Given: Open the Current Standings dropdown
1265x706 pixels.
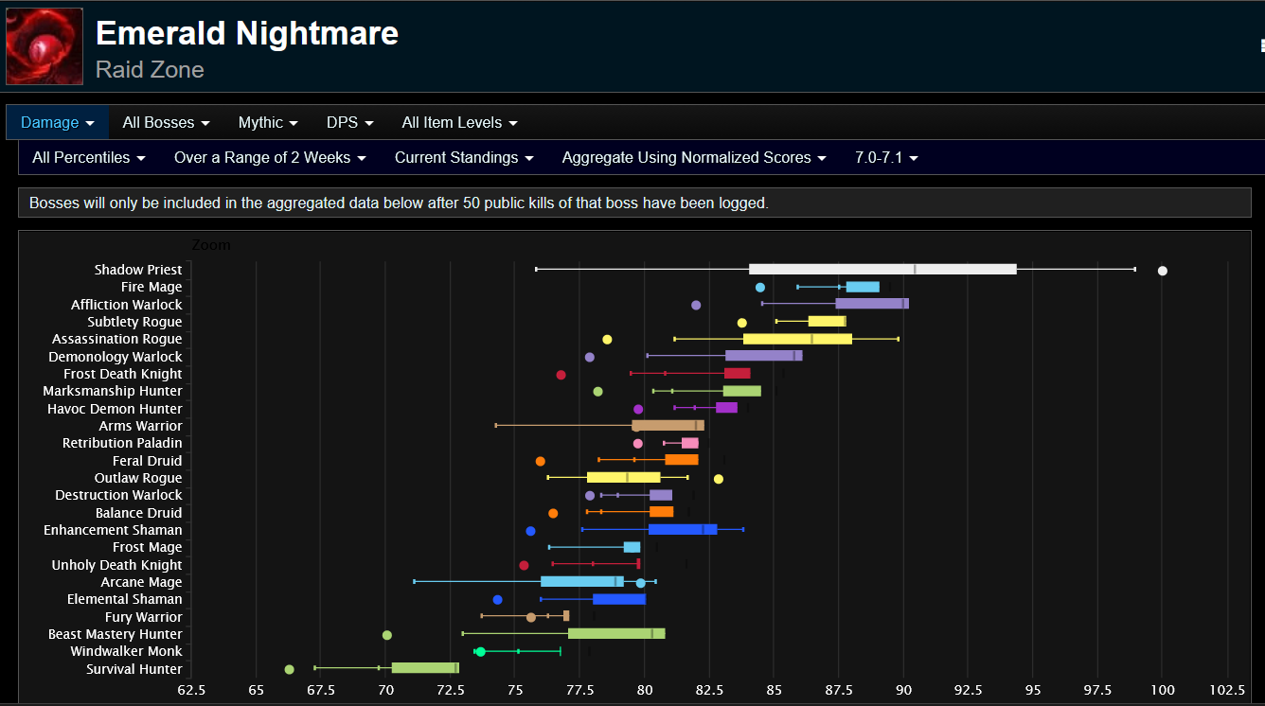Looking at the screenshot, I should click(464, 157).
